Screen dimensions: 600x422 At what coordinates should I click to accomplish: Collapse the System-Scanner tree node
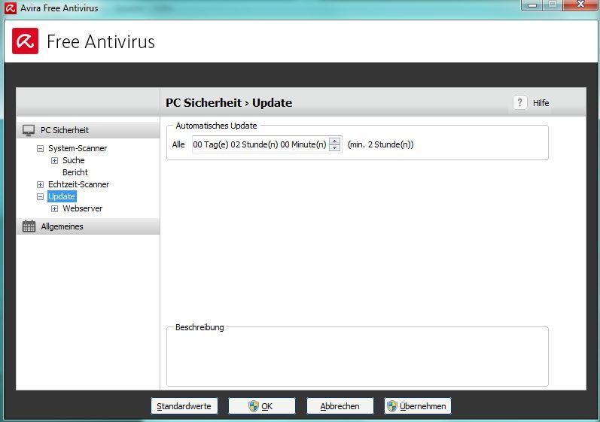pos(40,148)
